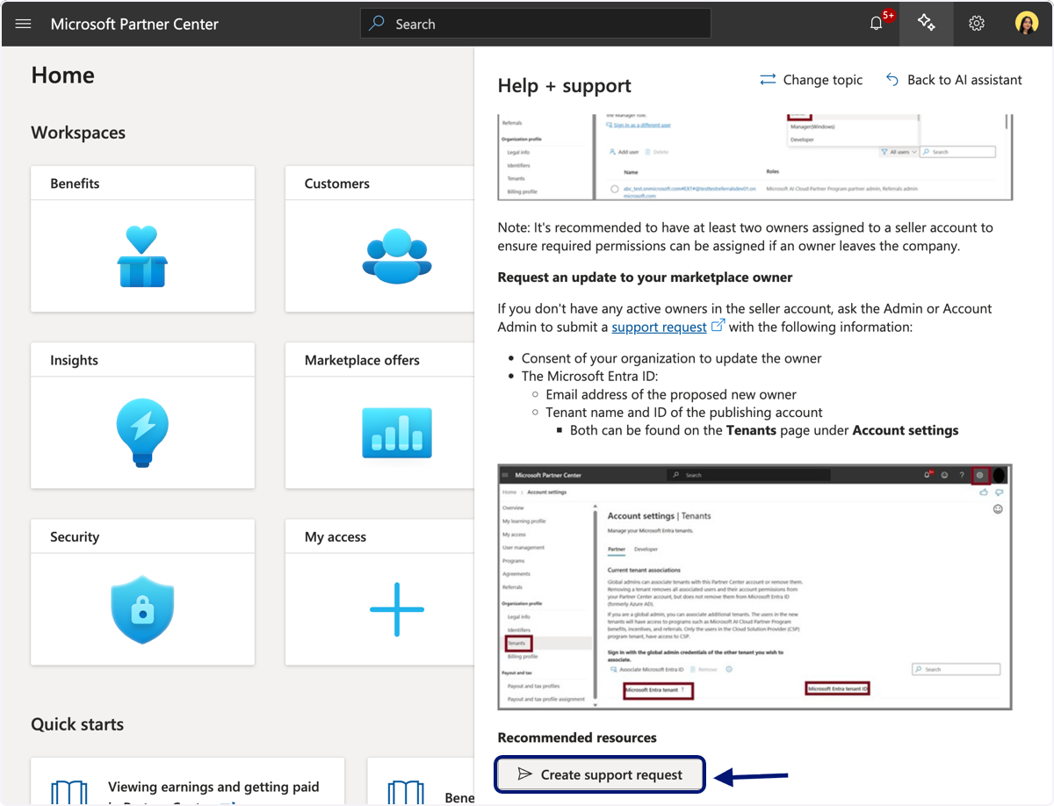The image size is (1054, 806).
Task: Click the Tenants account settings screenshot thumbnail
Action: pos(754,587)
